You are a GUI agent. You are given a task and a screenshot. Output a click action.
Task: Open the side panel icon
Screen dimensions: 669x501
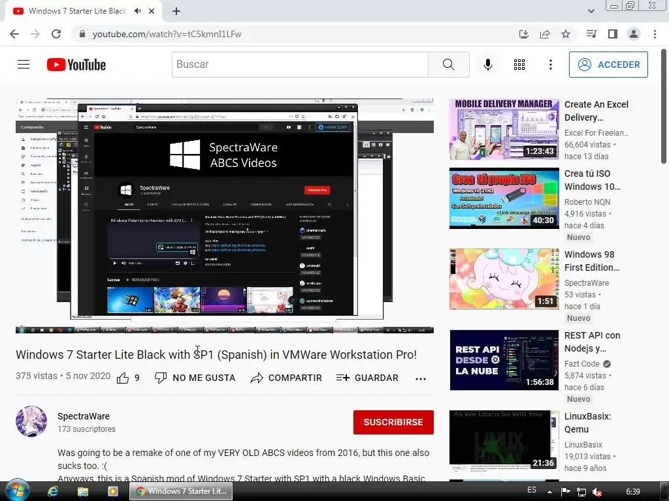click(x=613, y=34)
